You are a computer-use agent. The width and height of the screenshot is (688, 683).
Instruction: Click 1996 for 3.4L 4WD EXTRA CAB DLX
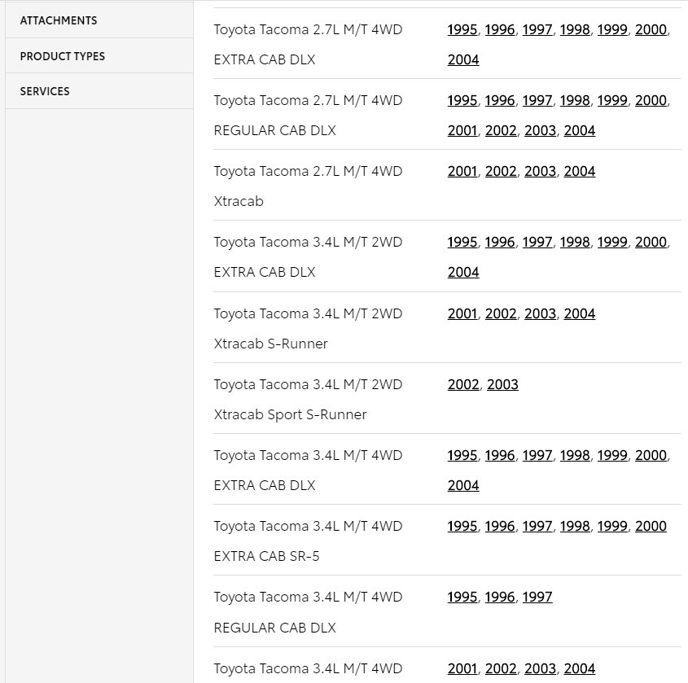tap(499, 455)
